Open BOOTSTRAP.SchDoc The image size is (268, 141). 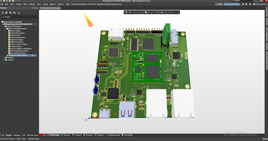tap(18, 38)
